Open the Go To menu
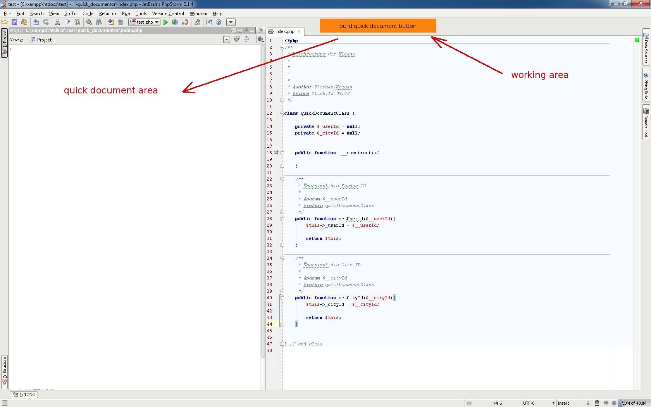The width and height of the screenshot is (651, 407). tap(71, 14)
